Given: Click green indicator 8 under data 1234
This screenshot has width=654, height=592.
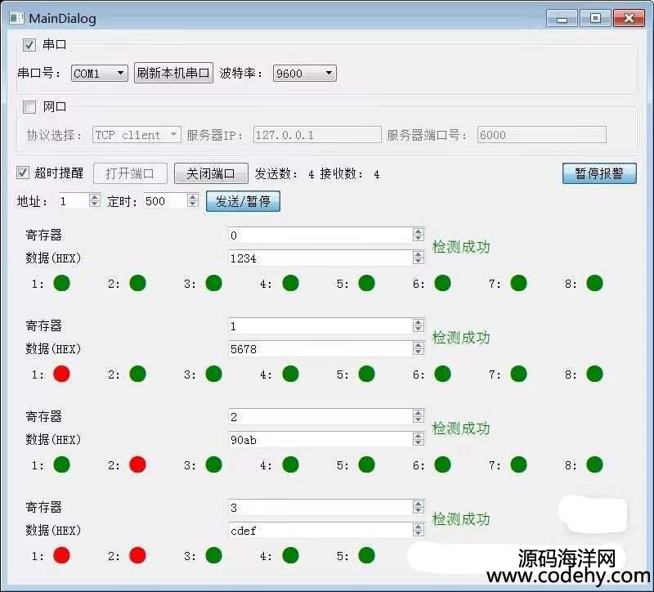Looking at the screenshot, I should [x=595, y=283].
